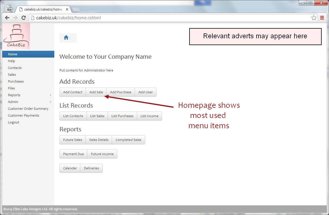Click the Add Contact button
329x215 pixels.
click(x=73, y=92)
